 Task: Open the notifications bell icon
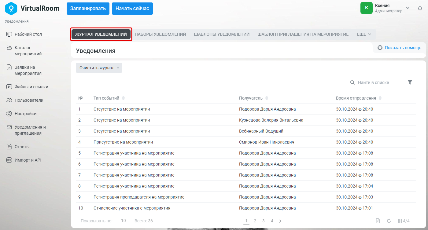coord(420,8)
